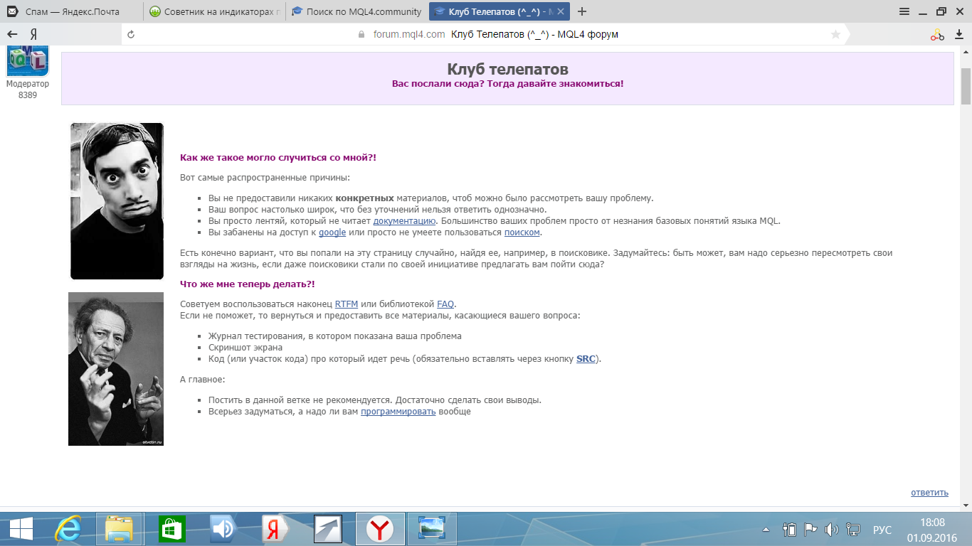This screenshot has height=546, width=972.
Task: Click the moderator MQL avatar icon
Action: tap(28, 60)
